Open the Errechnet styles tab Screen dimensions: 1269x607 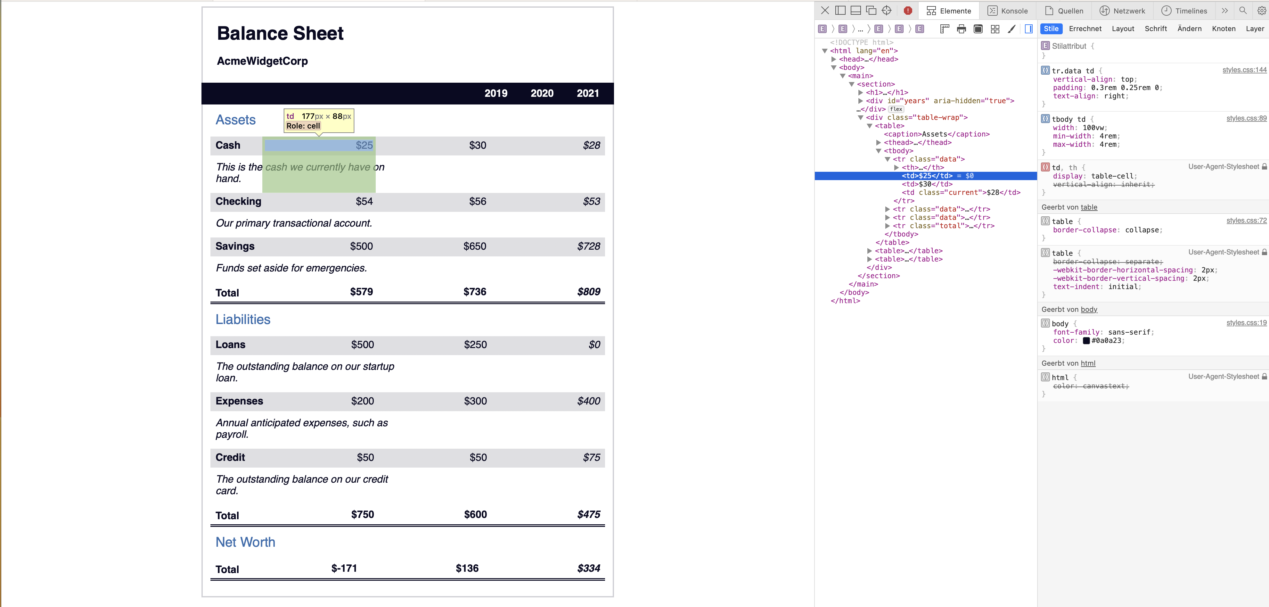pyautogui.click(x=1085, y=29)
